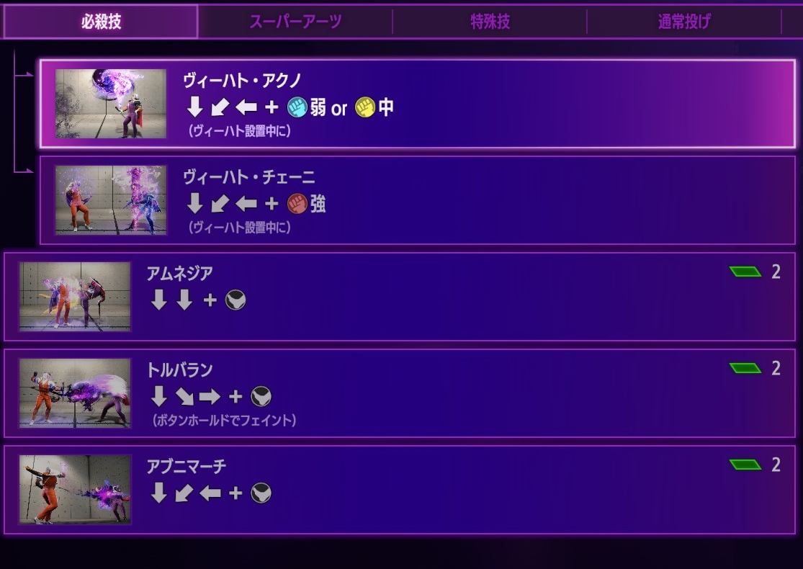Open the アムネジア move preview thumbnail
The width and height of the screenshot is (803, 569).
(75, 297)
